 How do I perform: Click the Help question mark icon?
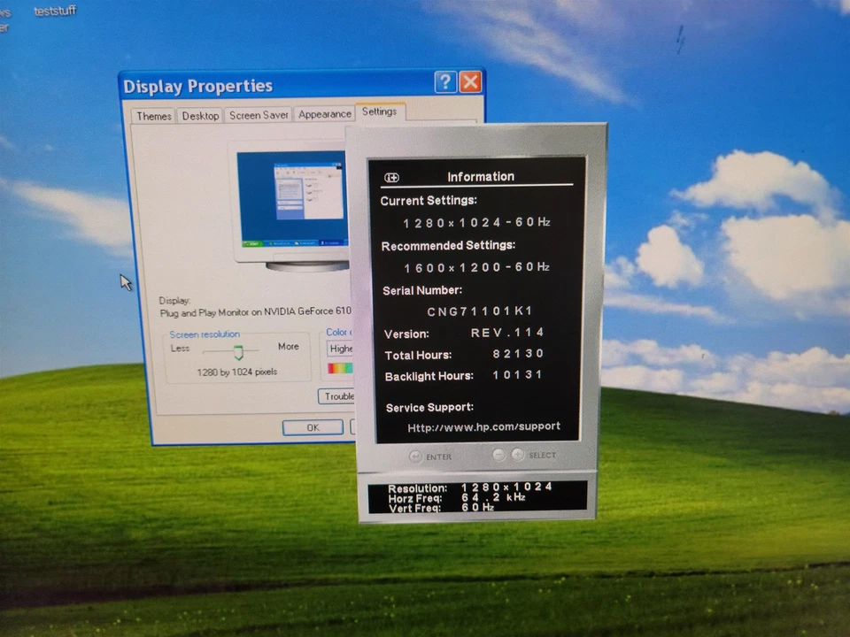444,81
